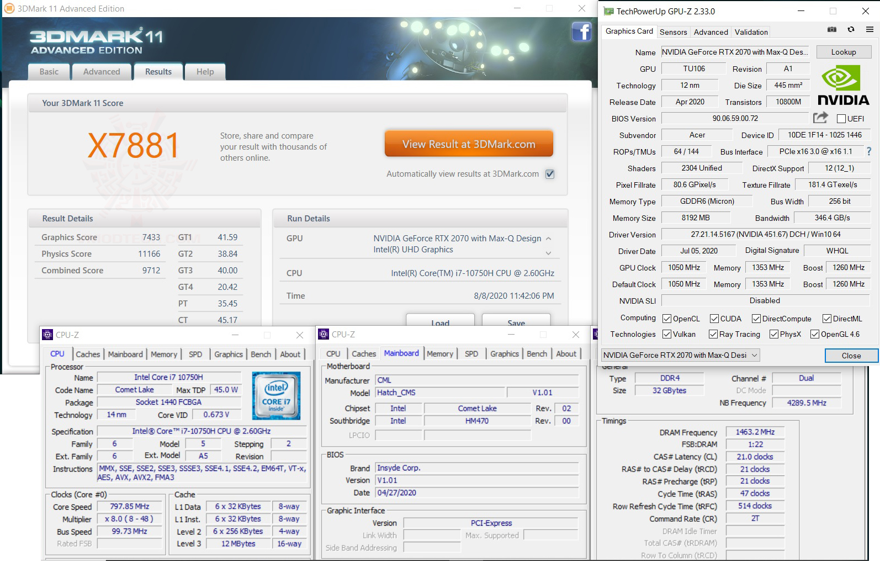Toggle the DirectML checkbox
Screen dimensions: 880x561
827,319
